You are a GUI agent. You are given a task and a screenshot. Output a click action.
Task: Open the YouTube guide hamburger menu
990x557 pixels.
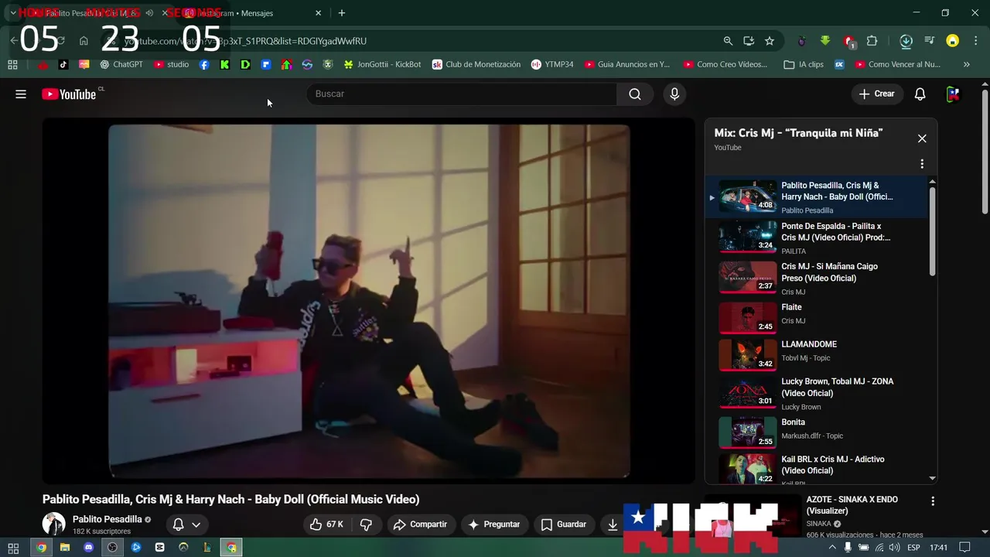(x=21, y=94)
